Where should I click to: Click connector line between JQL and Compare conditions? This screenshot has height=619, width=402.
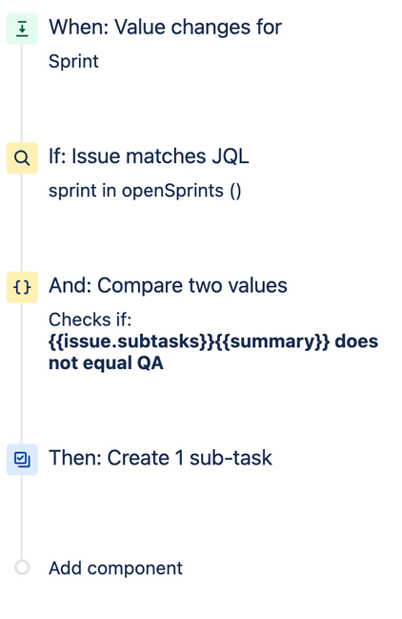[x=22, y=222]
